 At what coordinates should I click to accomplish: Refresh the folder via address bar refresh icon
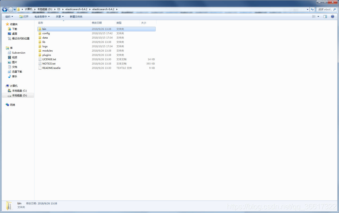(x=312, y=9)
